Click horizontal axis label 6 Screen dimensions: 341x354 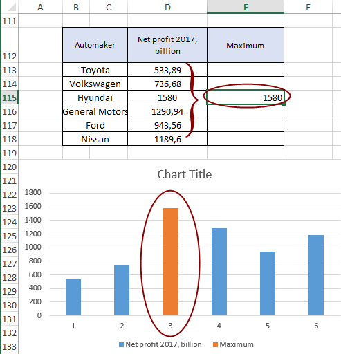coord(316,326)
